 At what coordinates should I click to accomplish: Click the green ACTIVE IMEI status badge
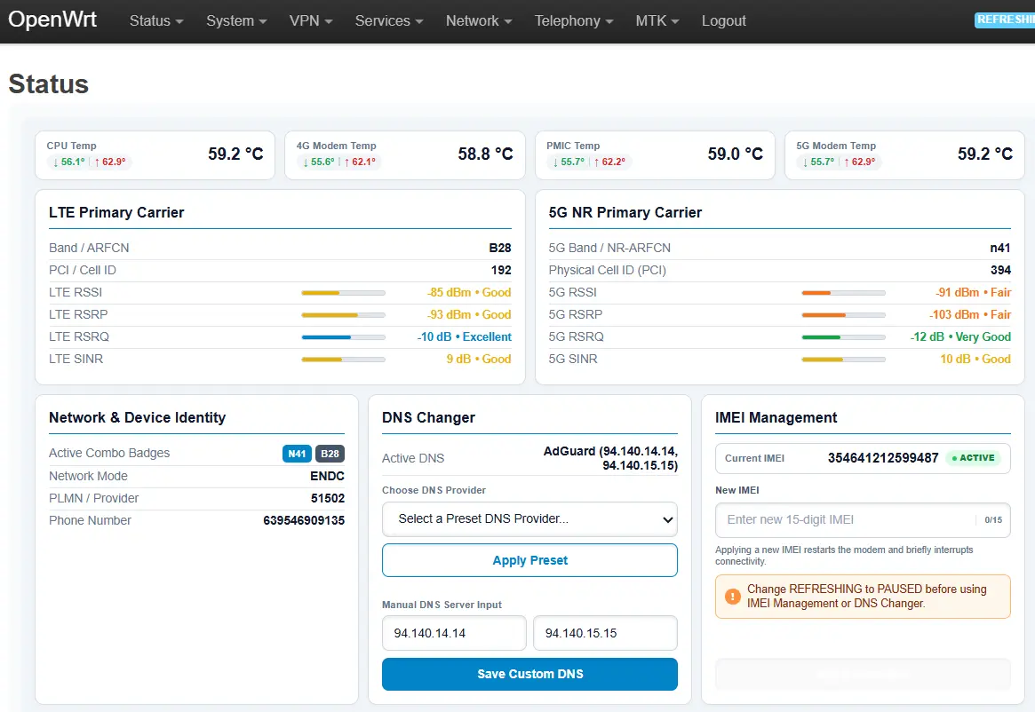974,458
